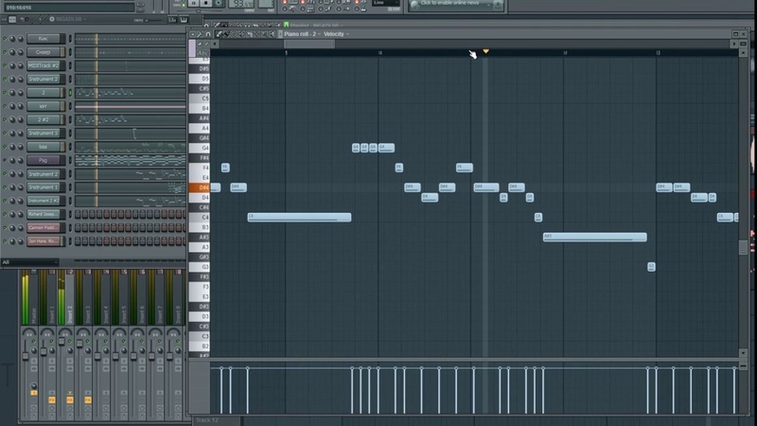Open the BIGADI.00 pattern selector
Viewport: 757px width, 426px height.
tap(67, 19)
